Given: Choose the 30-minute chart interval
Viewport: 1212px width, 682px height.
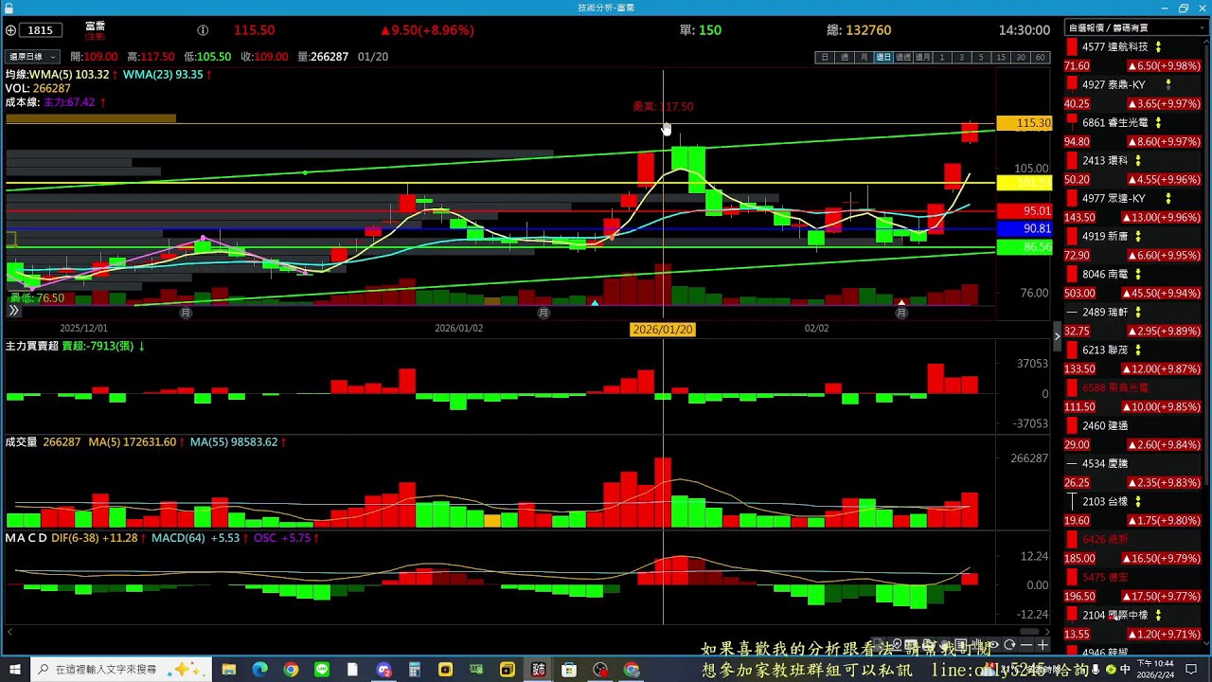Looking at the screenshot, I should [x=1021, y=58].
